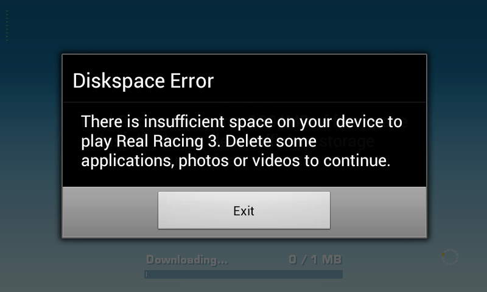Click the tick at the progress bar start
Viewport: 487px width, 292px height.
pos(146,274)
